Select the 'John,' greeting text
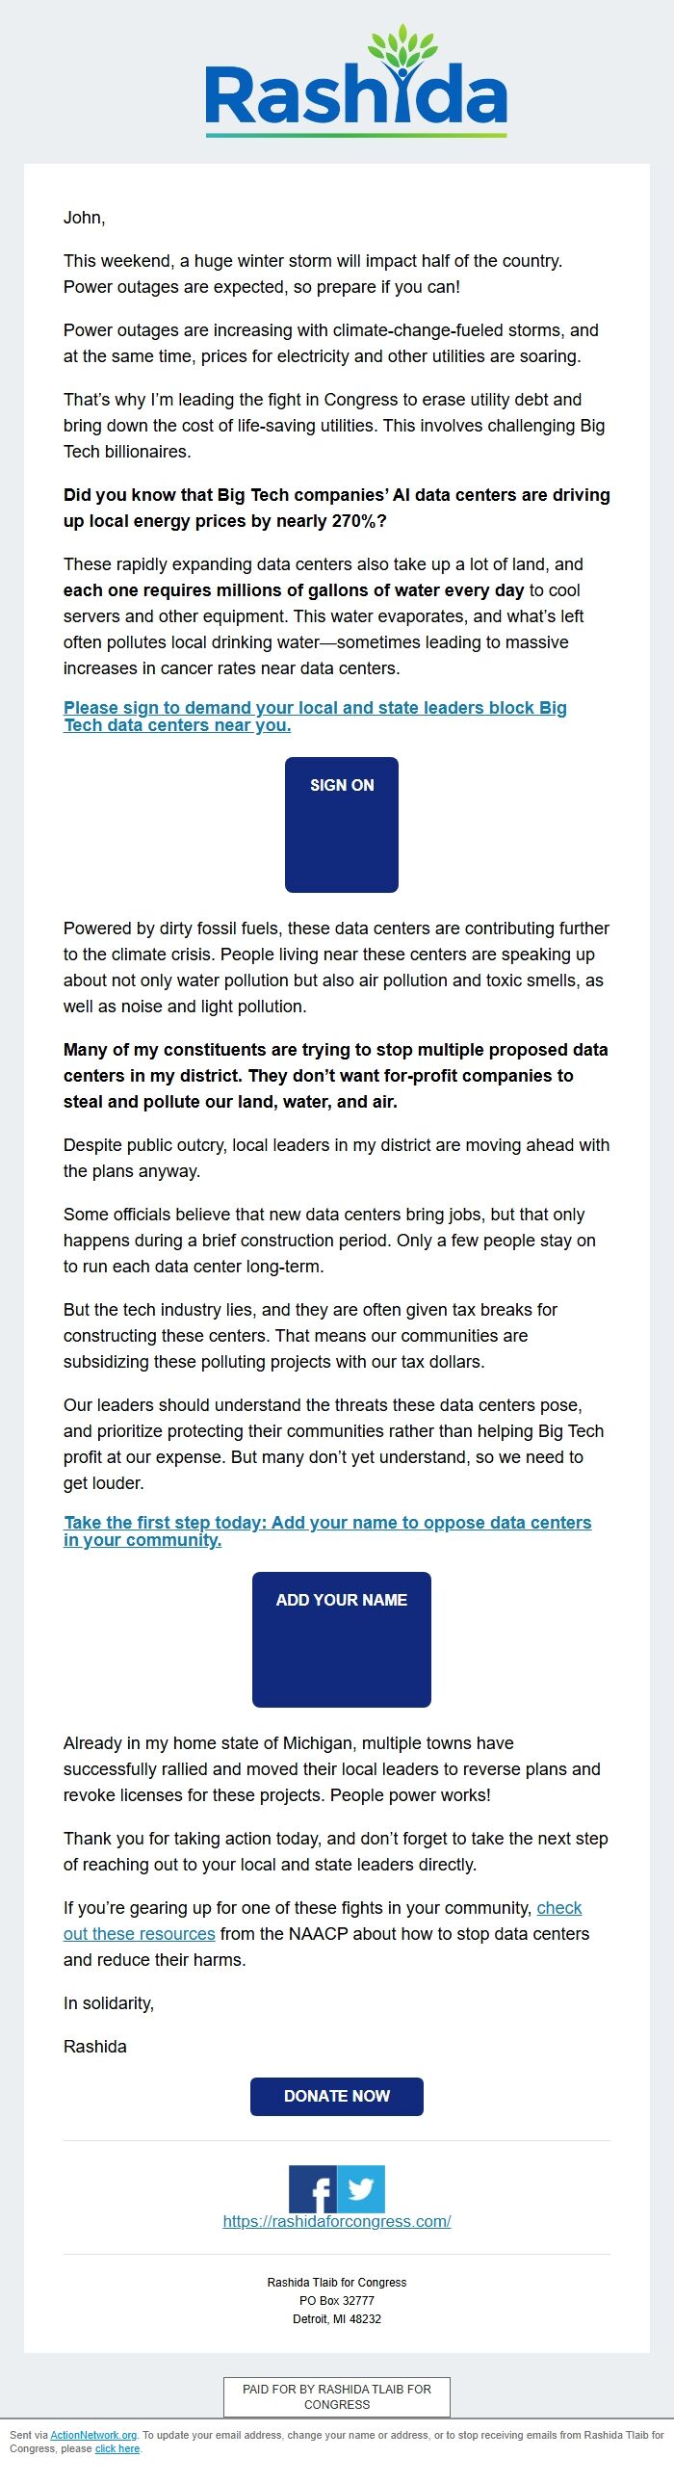The height and width of the screenshot is (2484, 674). pos(82,218)
